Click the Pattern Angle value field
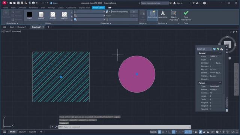240x135 pixels. click(x=216, y=96)
